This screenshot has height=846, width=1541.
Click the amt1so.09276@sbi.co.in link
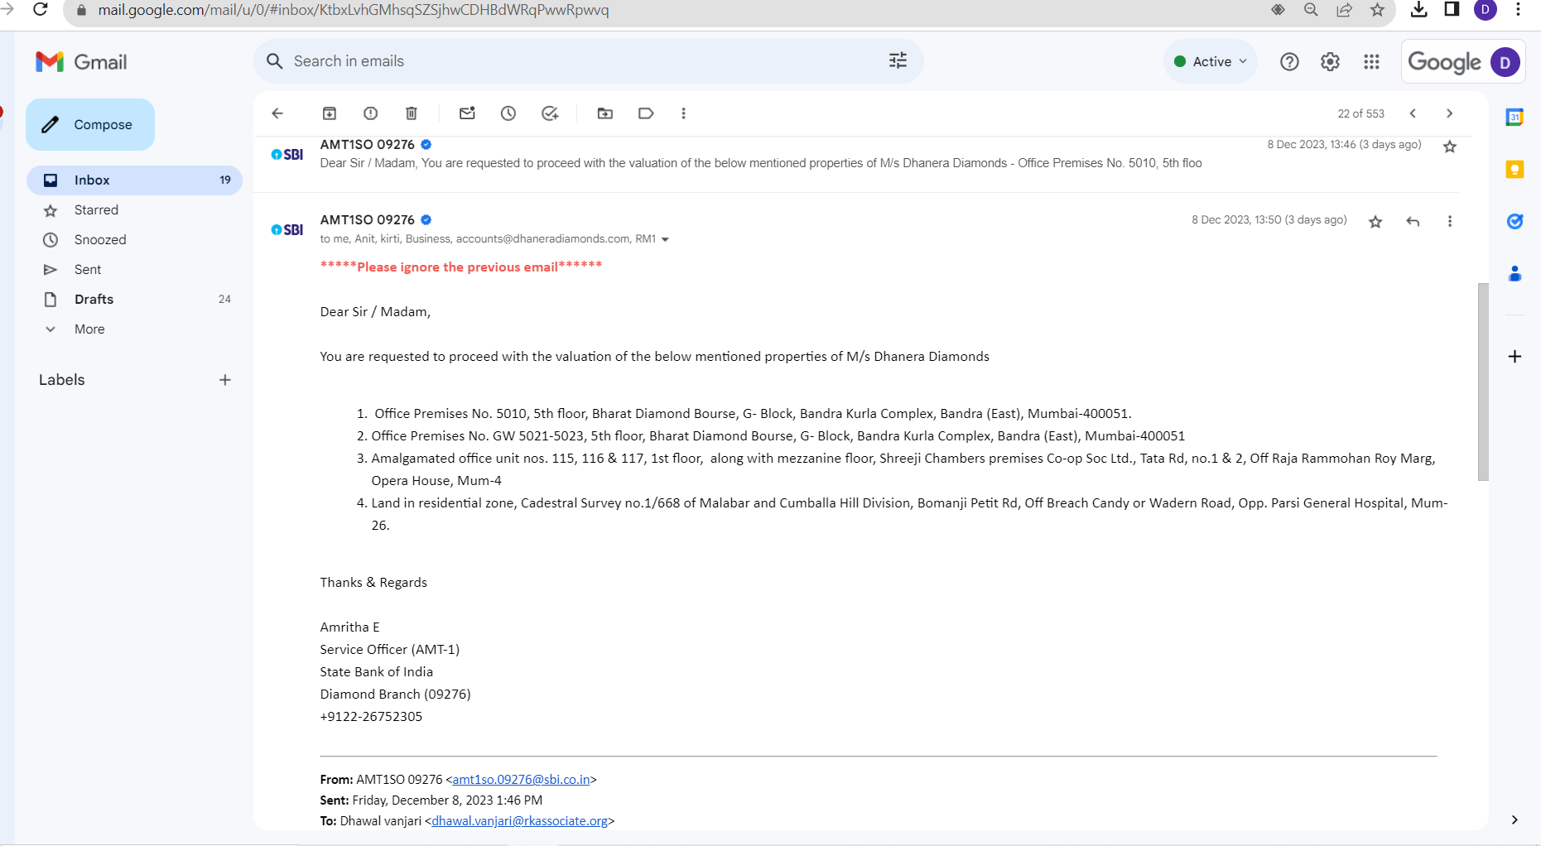[521, 780]
